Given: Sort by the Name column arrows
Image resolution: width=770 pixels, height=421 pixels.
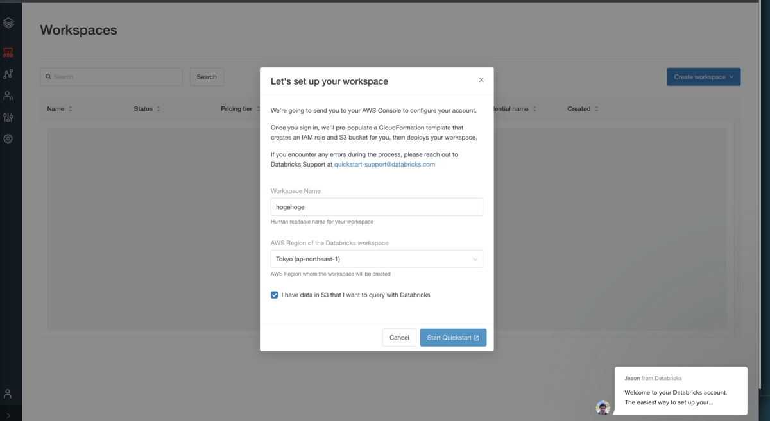Looking at the screenshot, I should 71,109.
